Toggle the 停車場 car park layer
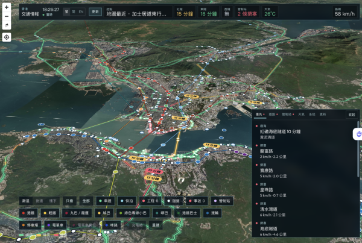362x243 pixels. point(30,225)
